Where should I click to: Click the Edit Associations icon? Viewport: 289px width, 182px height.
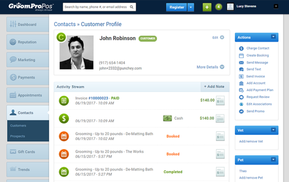(x=241, y=104)
